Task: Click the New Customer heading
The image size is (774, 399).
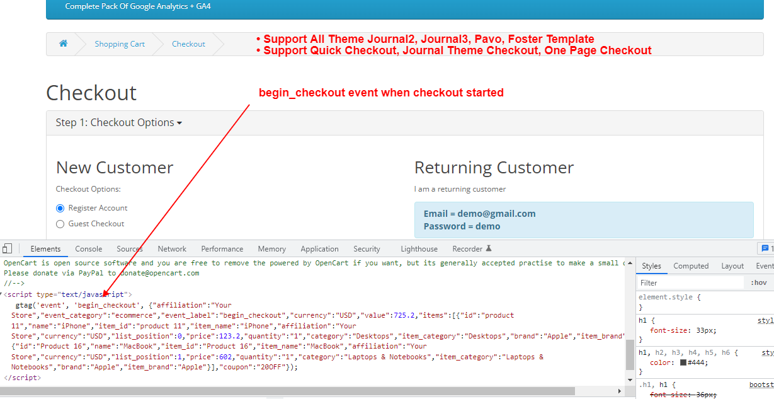Action: [x=115, y=168]
